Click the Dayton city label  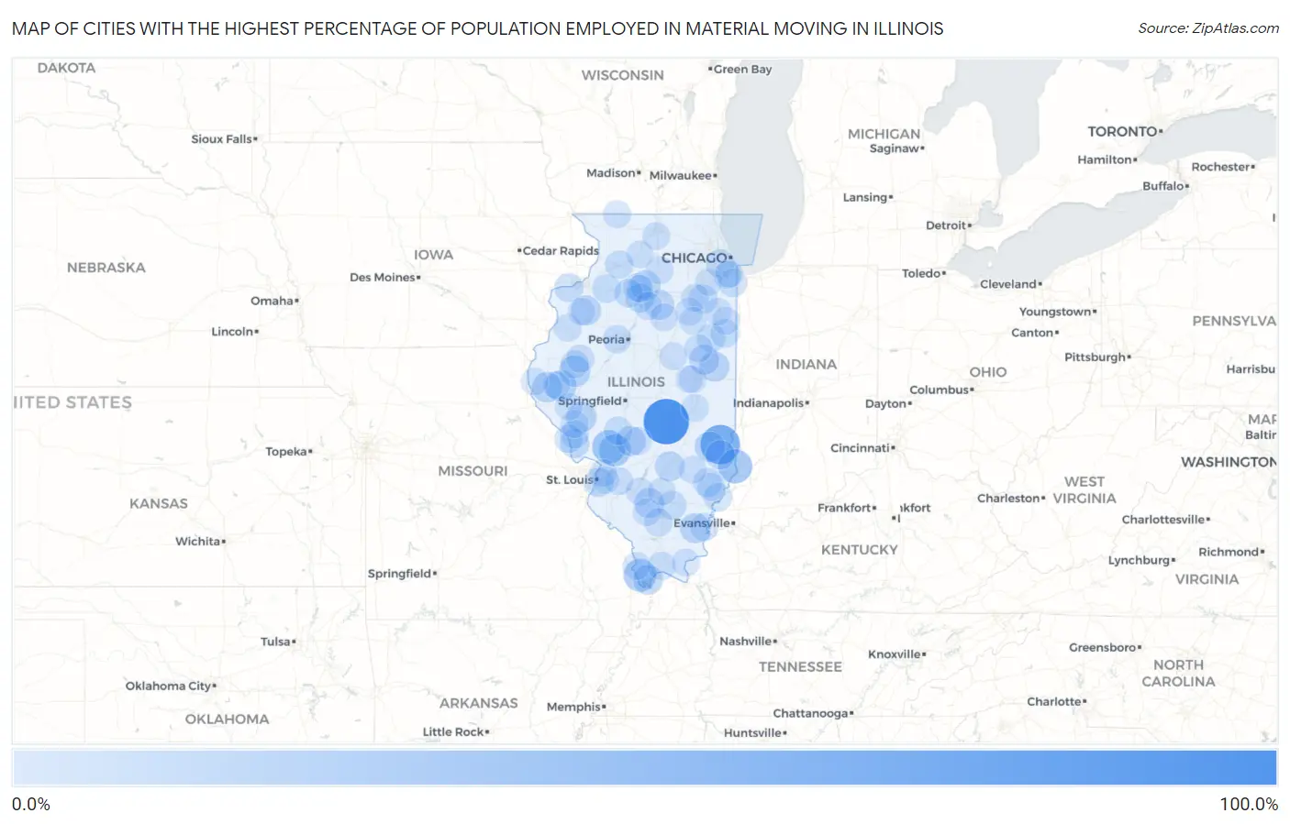tap(886, 403)
